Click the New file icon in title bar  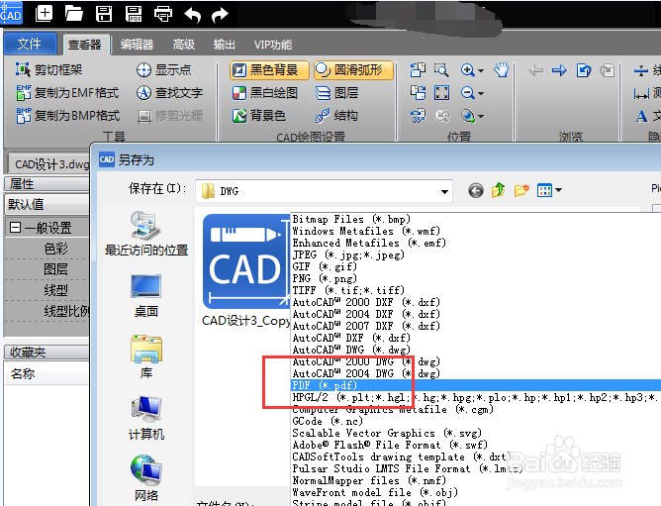coord(45,13)
